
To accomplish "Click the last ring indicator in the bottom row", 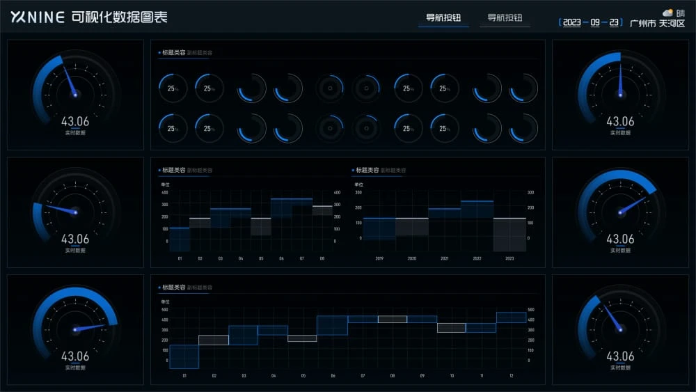I will (x=523, y=129).
